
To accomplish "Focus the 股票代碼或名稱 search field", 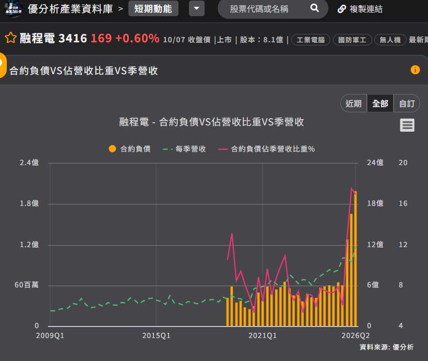I will 272,9.
